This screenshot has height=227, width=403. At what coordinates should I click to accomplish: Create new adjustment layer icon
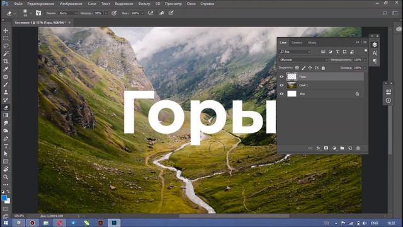point(334,148)
